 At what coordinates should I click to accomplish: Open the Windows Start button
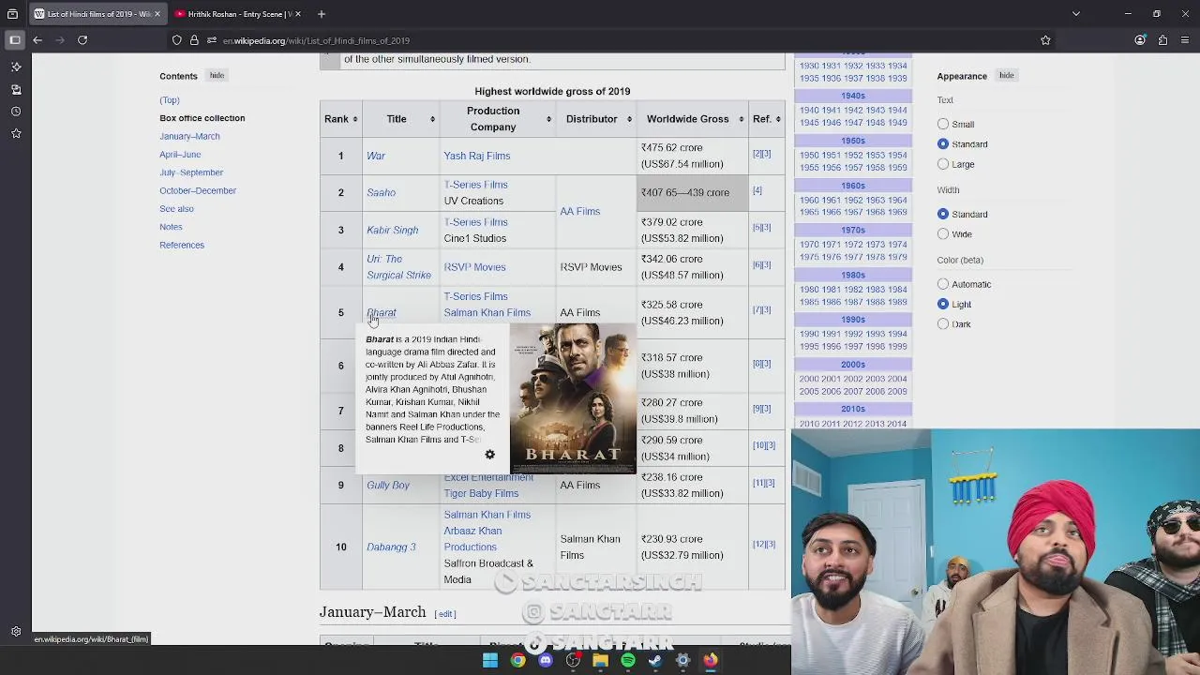tap(490, 660)
